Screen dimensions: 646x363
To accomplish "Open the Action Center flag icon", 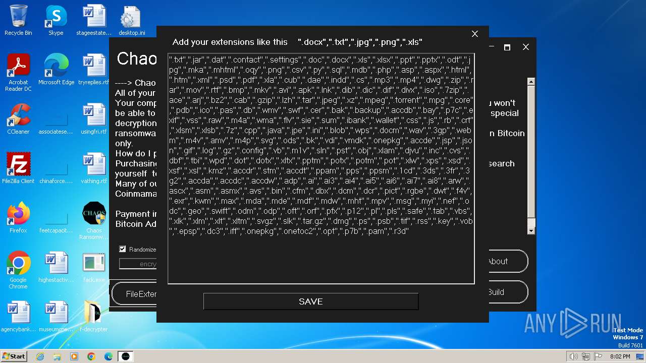I will point(598,356).
